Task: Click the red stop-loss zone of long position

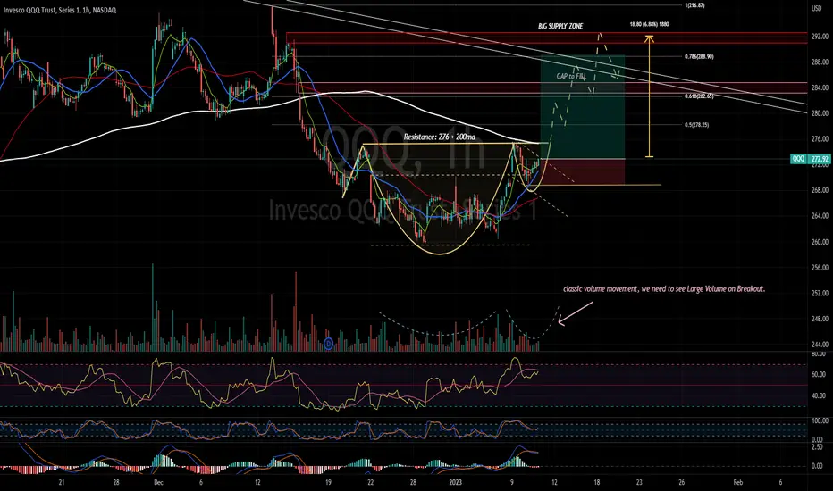Action: (583, 171)
